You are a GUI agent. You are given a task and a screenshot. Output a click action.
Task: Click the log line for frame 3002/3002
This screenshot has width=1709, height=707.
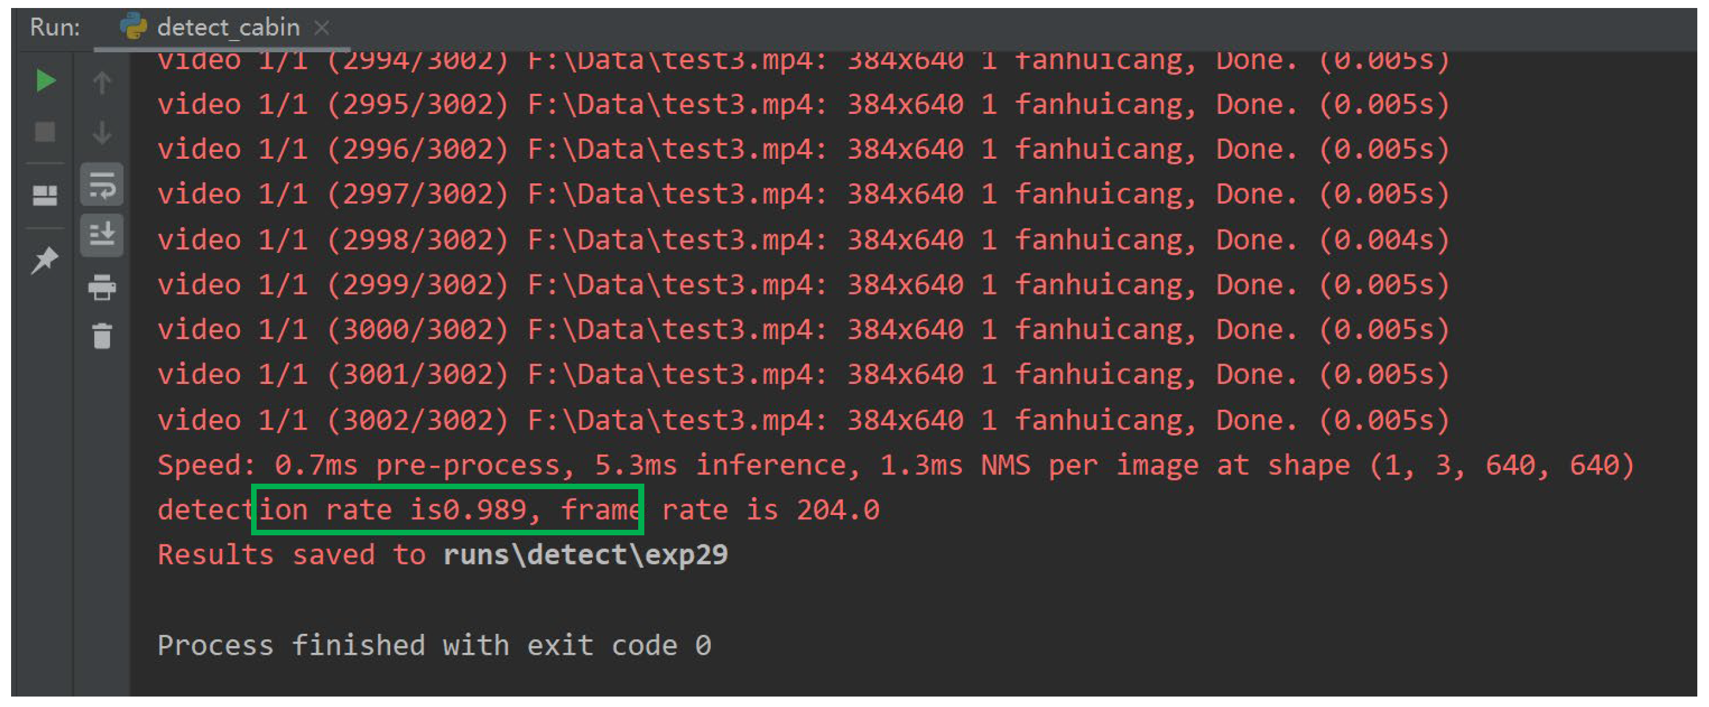(x=802, y=420)
